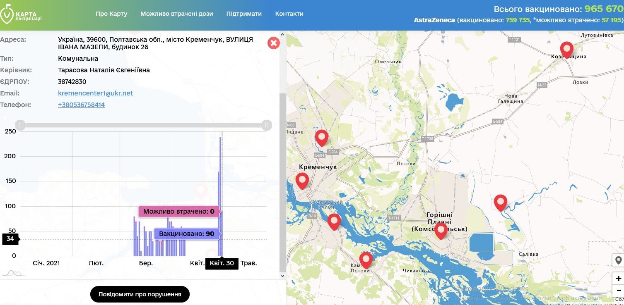624x305 pixels.
Task: Zoom out the map with minus button
Action: tap(618, 290)
